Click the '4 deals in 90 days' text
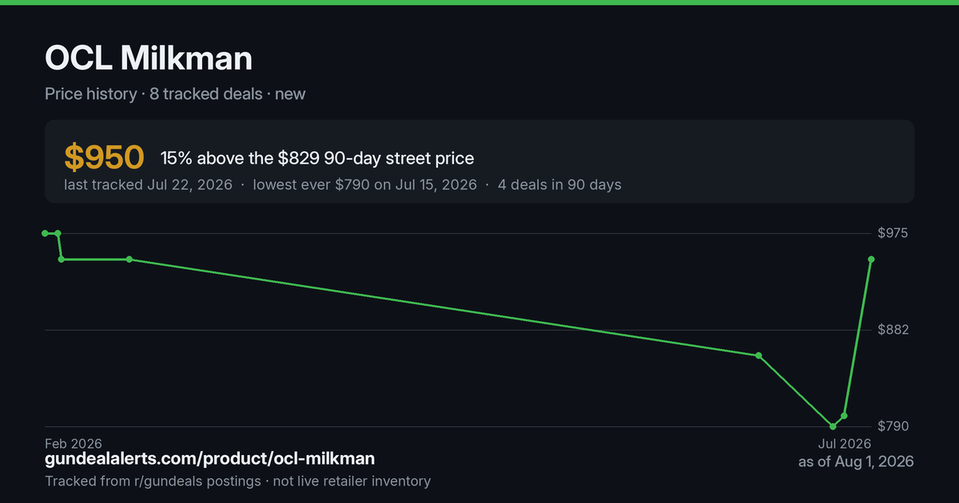Viewport: 959px width, 503px height. [x=559, y=184]
